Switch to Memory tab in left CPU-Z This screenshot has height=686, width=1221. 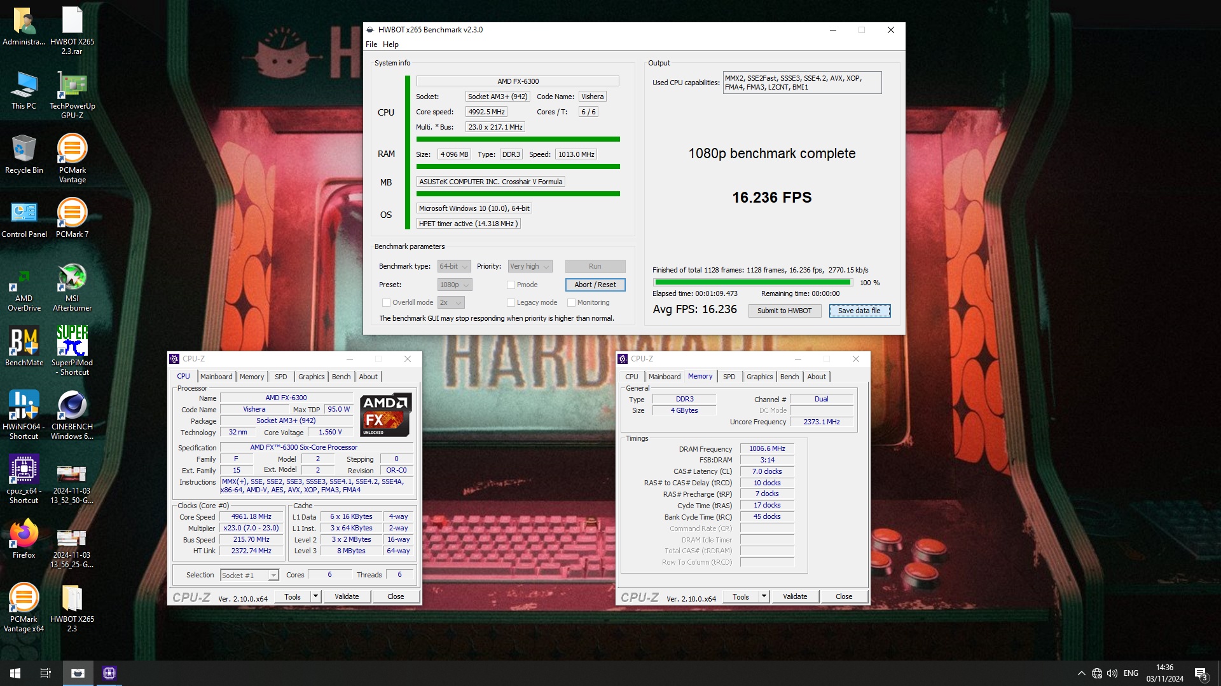(252, 377)
